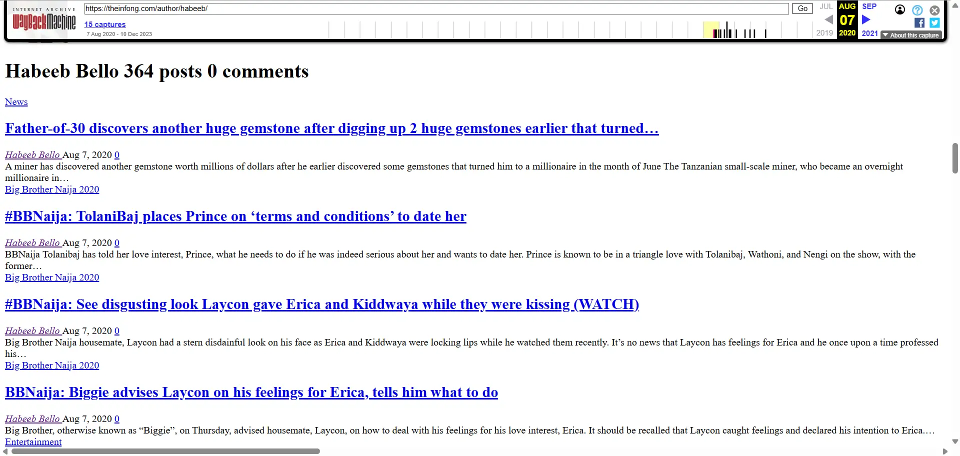The height and width of the screenshot is (456, 960).
Task: Click the capture sparkline graph
Action: [571, 29]
